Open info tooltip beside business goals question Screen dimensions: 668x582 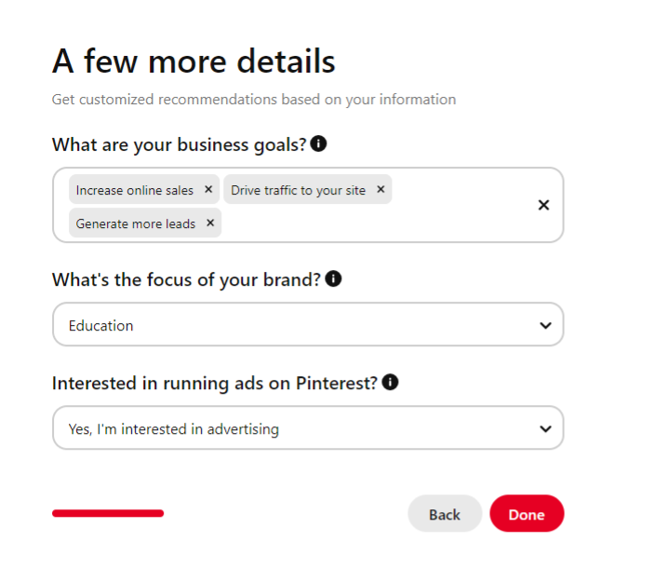coord(318,143)
